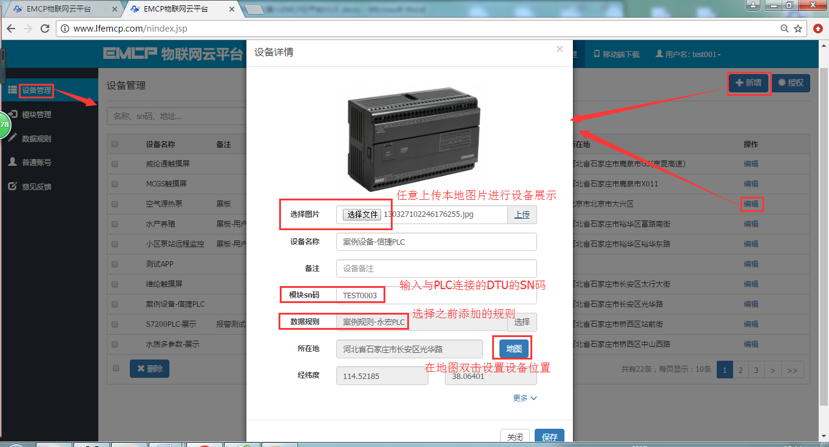Check the 测试APP row checkbox

pos(115,264)
